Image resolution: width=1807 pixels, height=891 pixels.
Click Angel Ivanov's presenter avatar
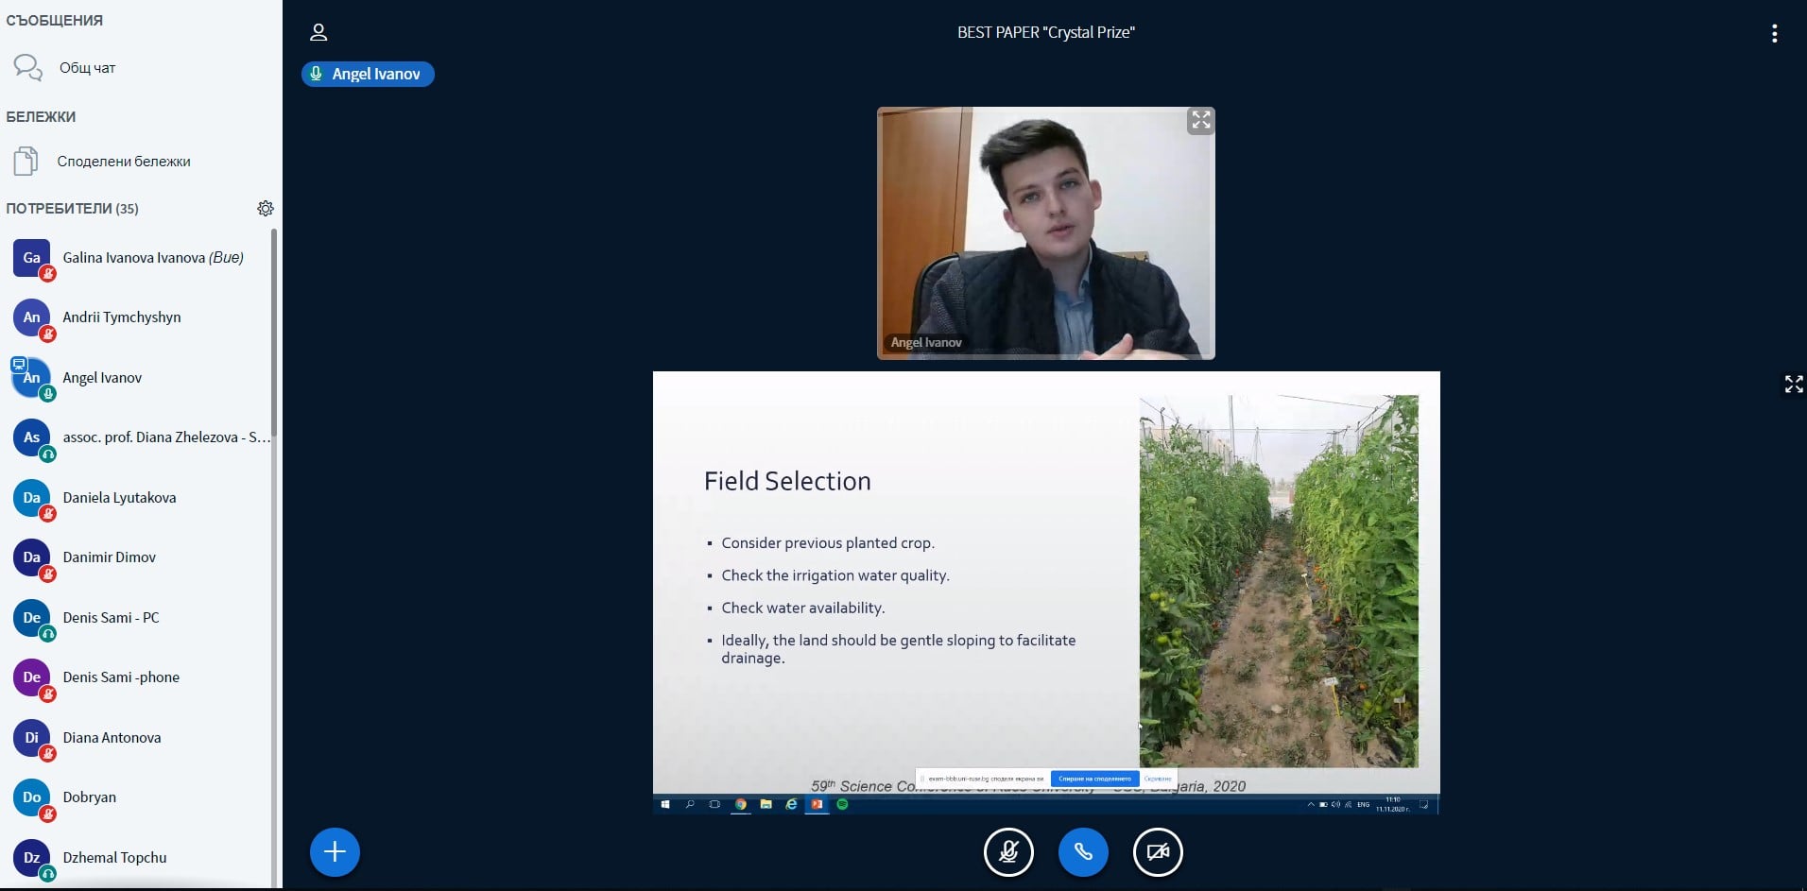click(31, 378)
